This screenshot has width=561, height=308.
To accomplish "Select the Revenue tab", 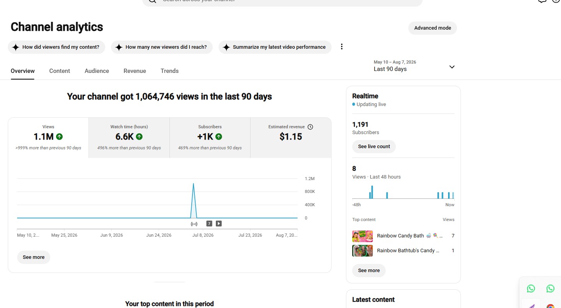I will point(135,71).
